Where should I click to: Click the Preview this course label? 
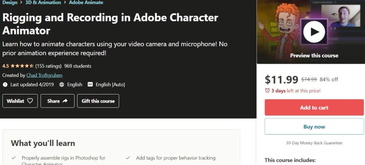[314, 56]
